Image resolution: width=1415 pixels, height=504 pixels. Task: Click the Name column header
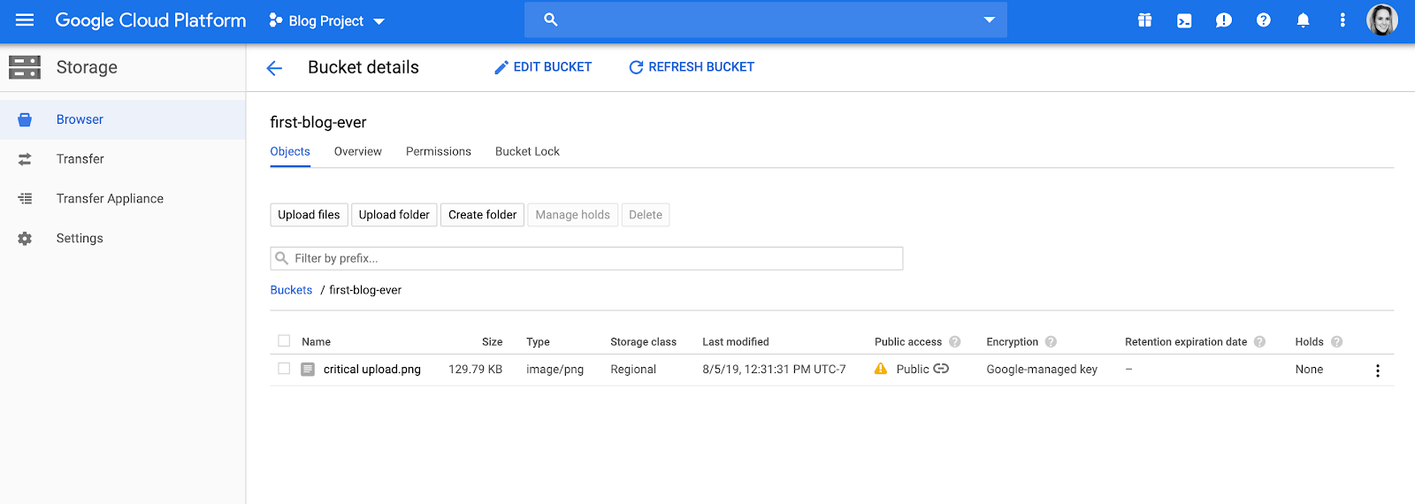click(x=316, y=342)
